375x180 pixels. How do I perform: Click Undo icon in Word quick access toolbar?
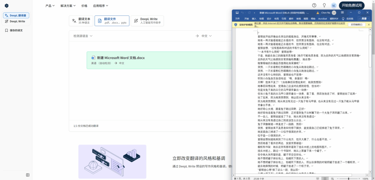(x=242, y=13)
